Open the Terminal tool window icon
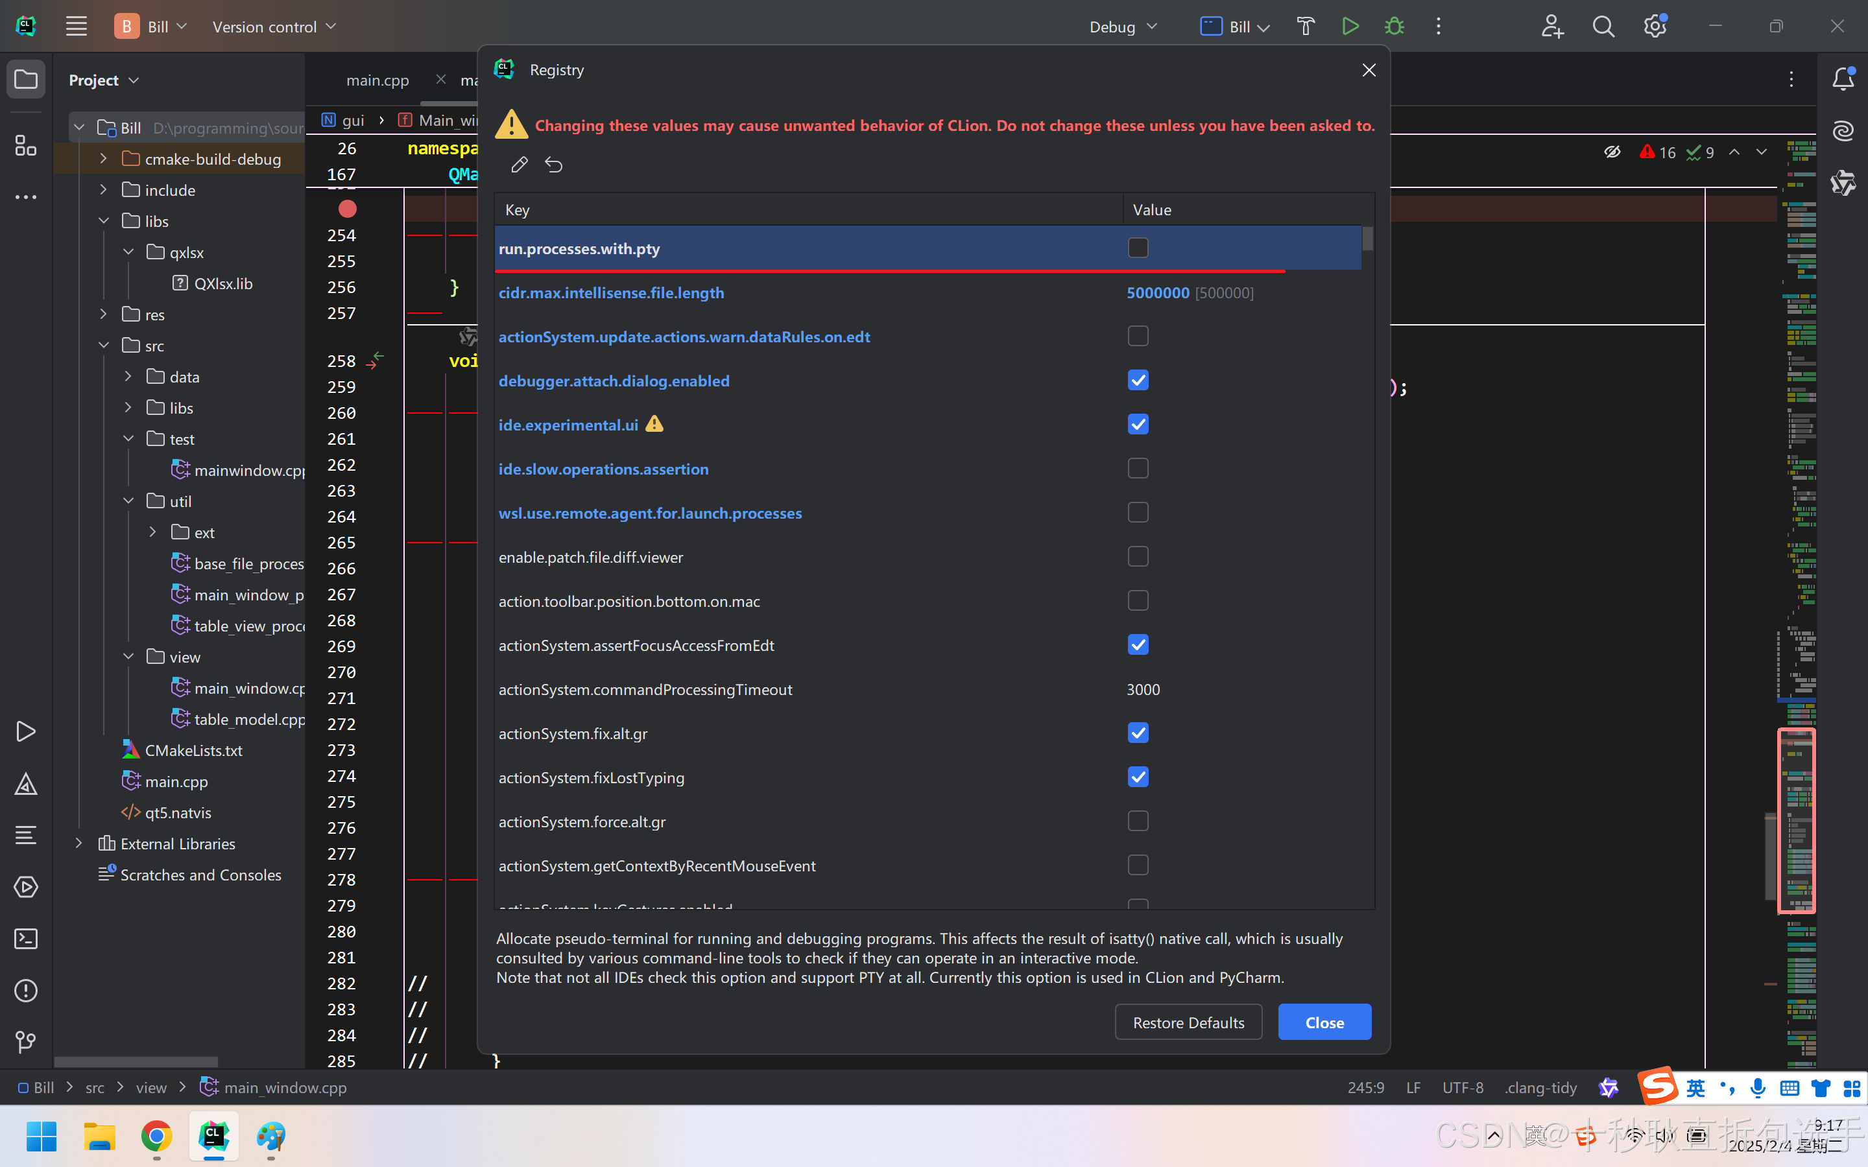 25,939
